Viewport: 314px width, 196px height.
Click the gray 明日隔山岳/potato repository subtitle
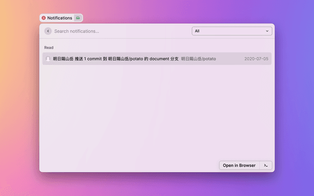tap(198, 59)
